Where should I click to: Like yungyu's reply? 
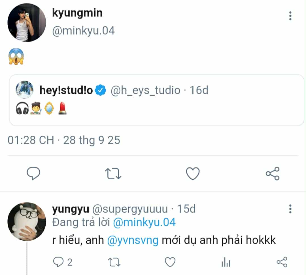point(170,262)
